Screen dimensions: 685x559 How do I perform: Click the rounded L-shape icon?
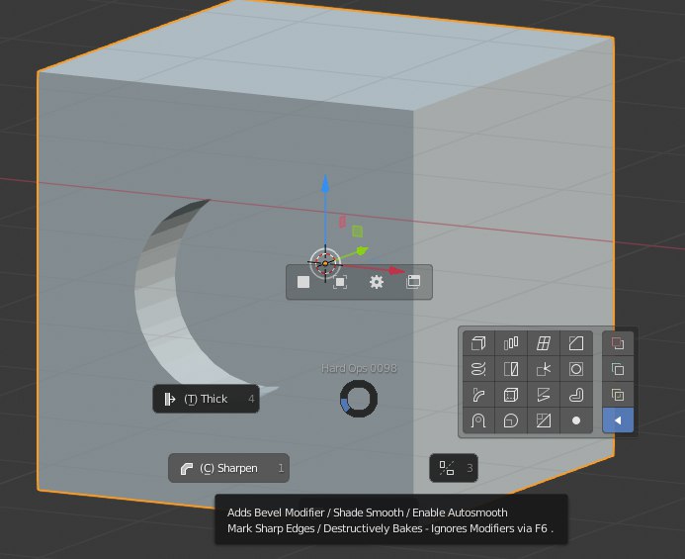576,395
